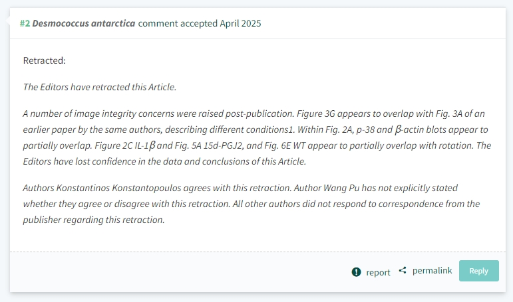Image resolution: width=513 pixels, height=302 pixels.
Task: Click the 'Retracted:' heading text
Action: (44, 60)
